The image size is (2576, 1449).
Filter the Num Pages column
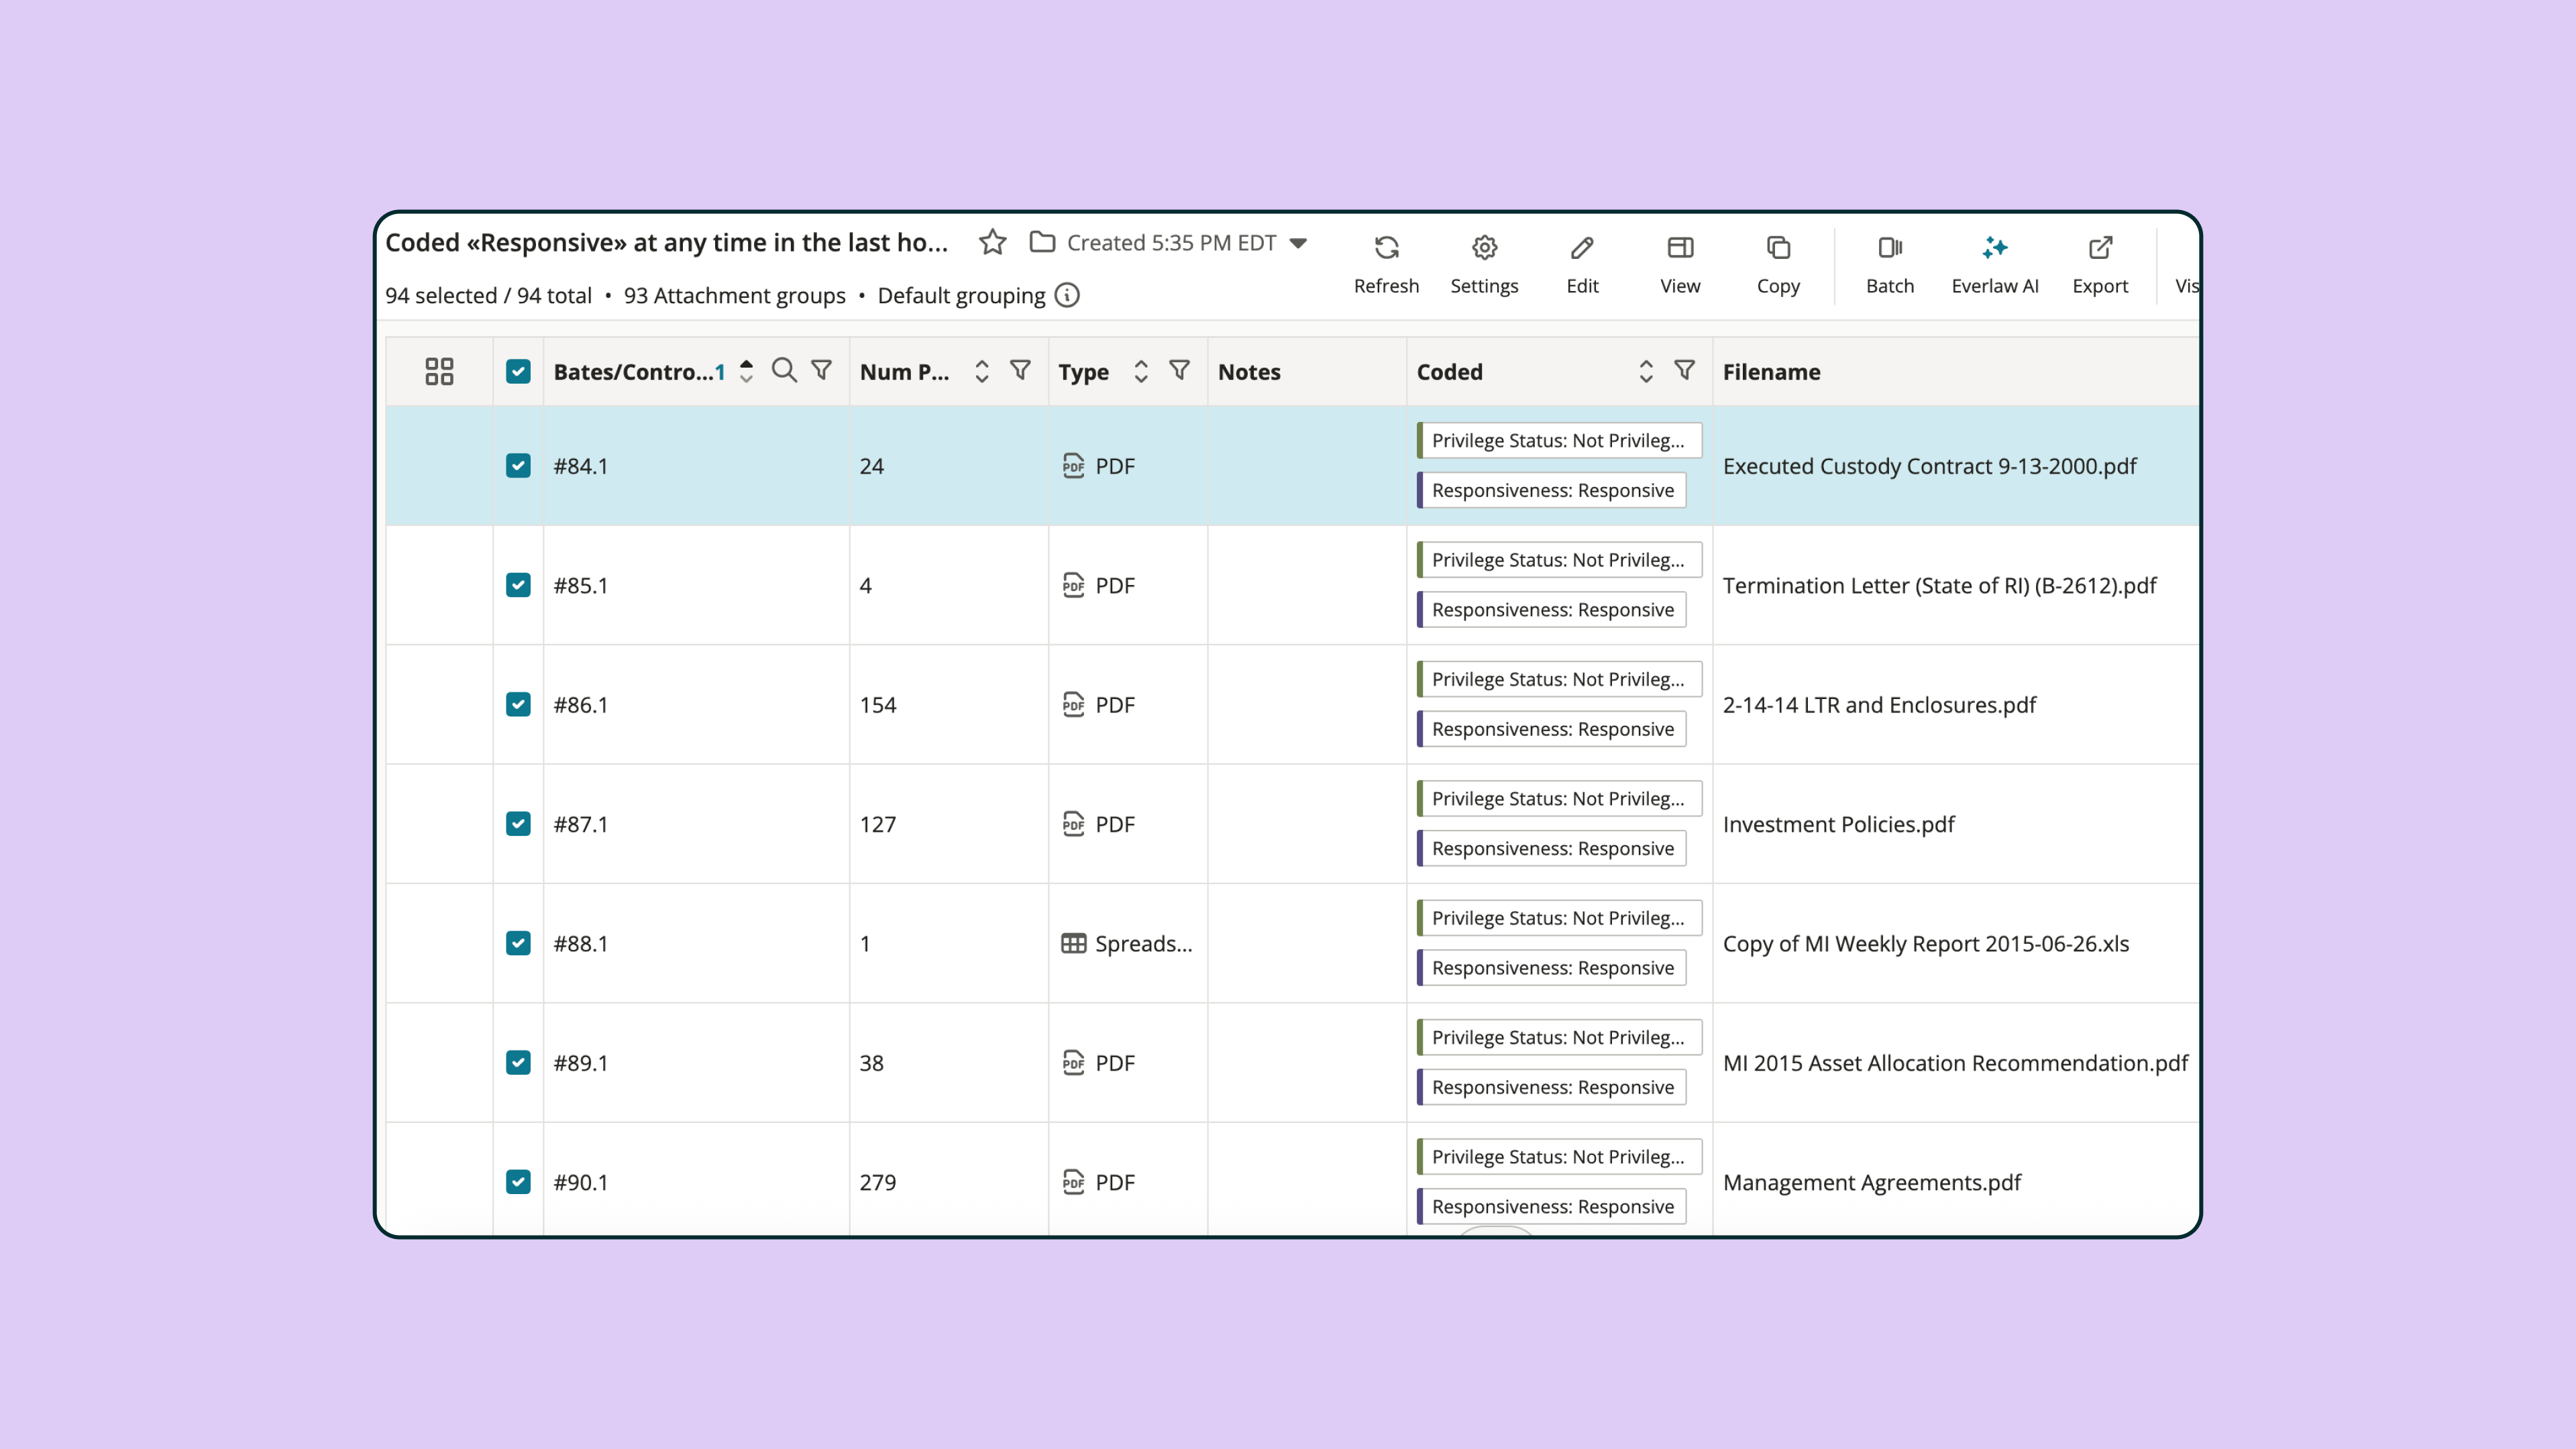(x=1020, y=370)
